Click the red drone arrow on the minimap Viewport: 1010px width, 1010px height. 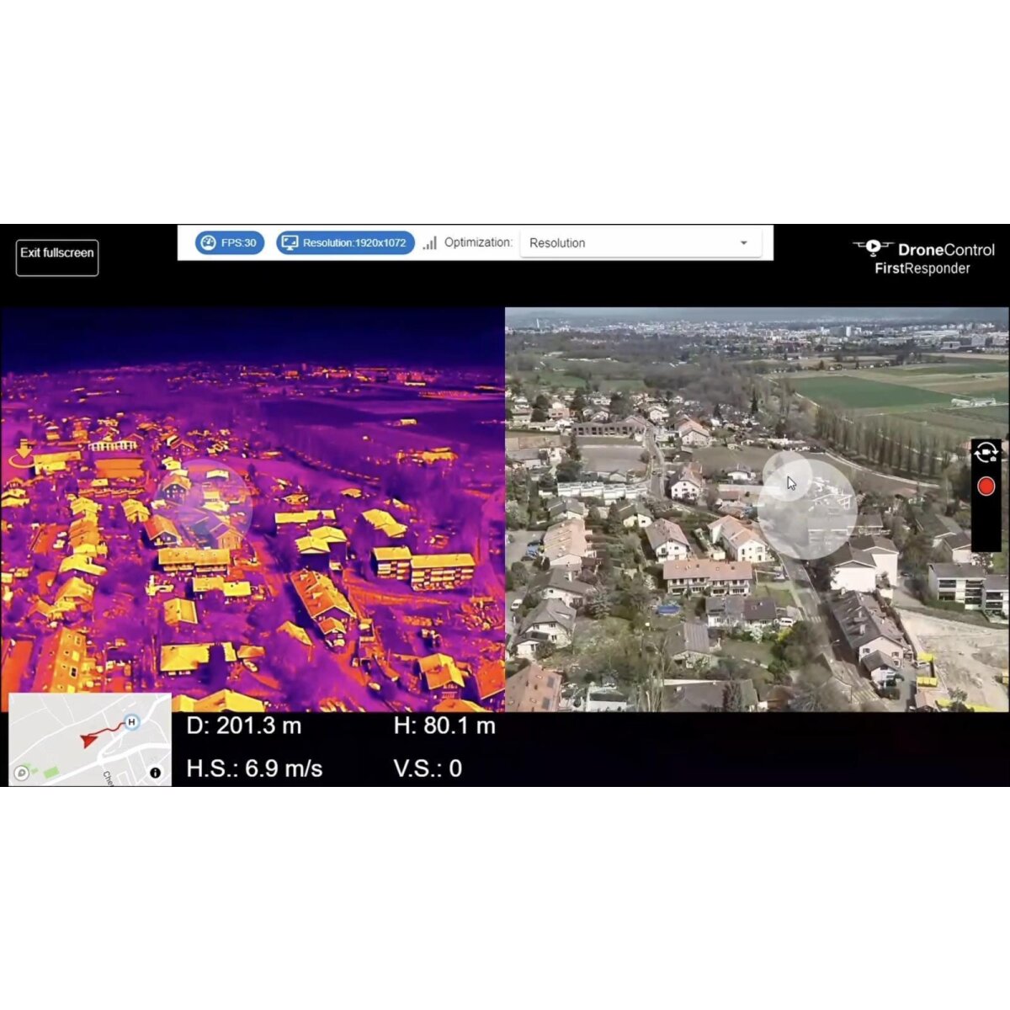[88, 740]
